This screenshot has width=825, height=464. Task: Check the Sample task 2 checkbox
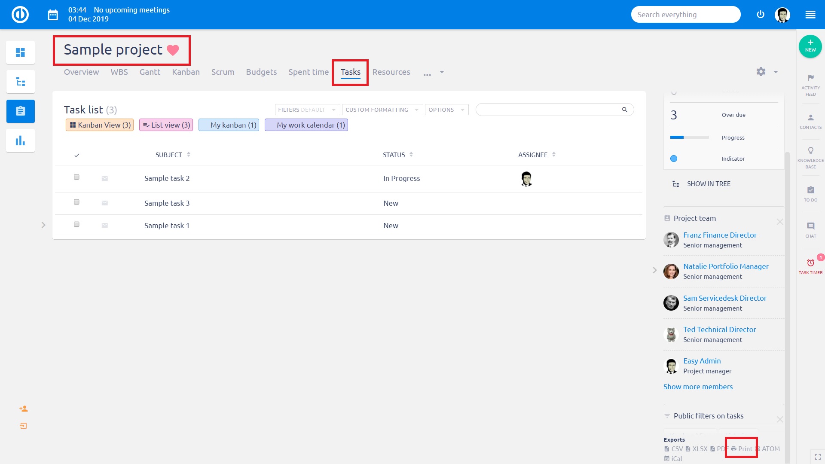[x=76, y=177]
